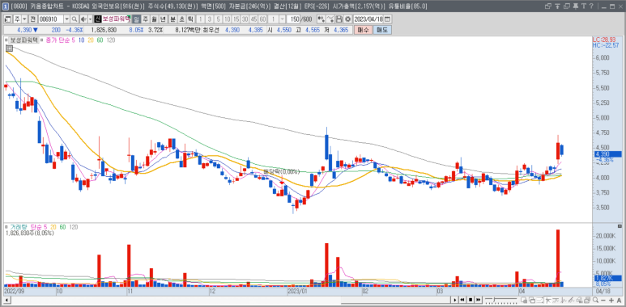
Task: Click the 2023/01 marker on time axis
Action: [x=297, y=291]
